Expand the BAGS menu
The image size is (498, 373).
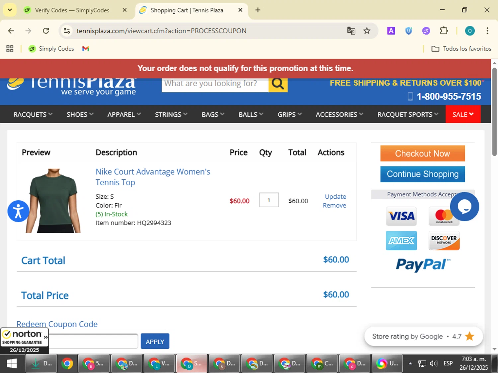click(213, 114)
